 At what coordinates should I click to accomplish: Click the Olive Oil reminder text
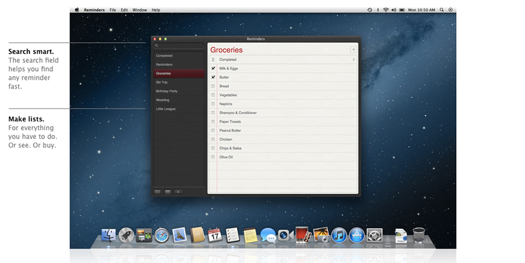(x=225, y=157)
